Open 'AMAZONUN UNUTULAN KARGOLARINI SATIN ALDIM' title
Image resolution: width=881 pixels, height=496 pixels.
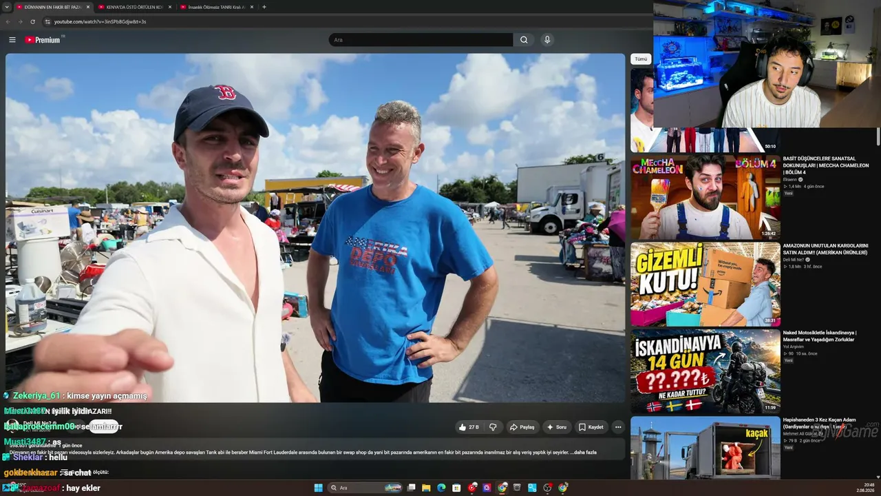(x=825, y=249)
